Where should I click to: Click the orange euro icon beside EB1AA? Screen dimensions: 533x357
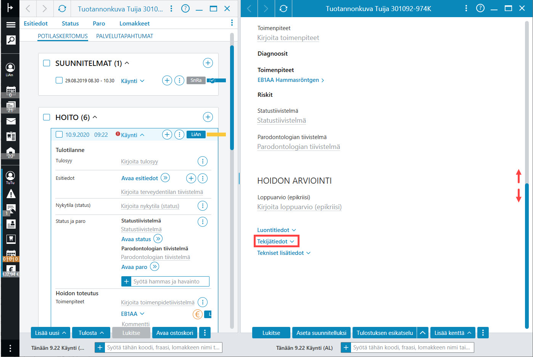(x=198, y=314)
